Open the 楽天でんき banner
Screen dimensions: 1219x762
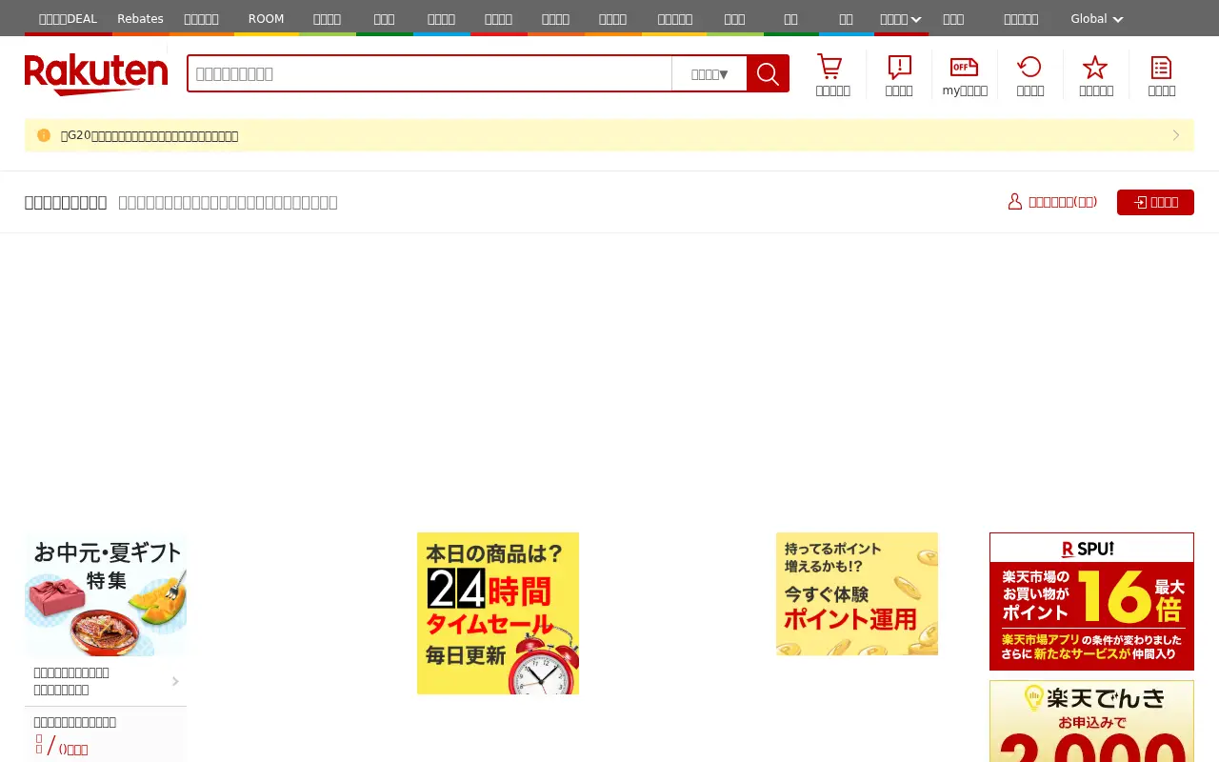click(1091, 721)
